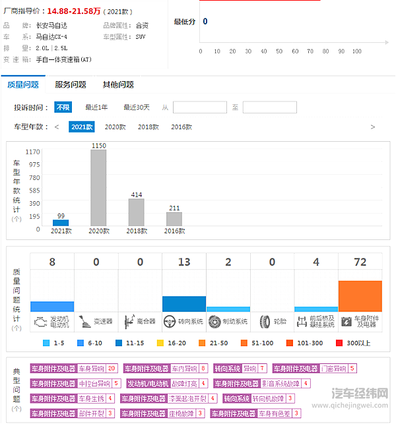Open 转向系统 异响 7 tag

[x=240, y=369]
